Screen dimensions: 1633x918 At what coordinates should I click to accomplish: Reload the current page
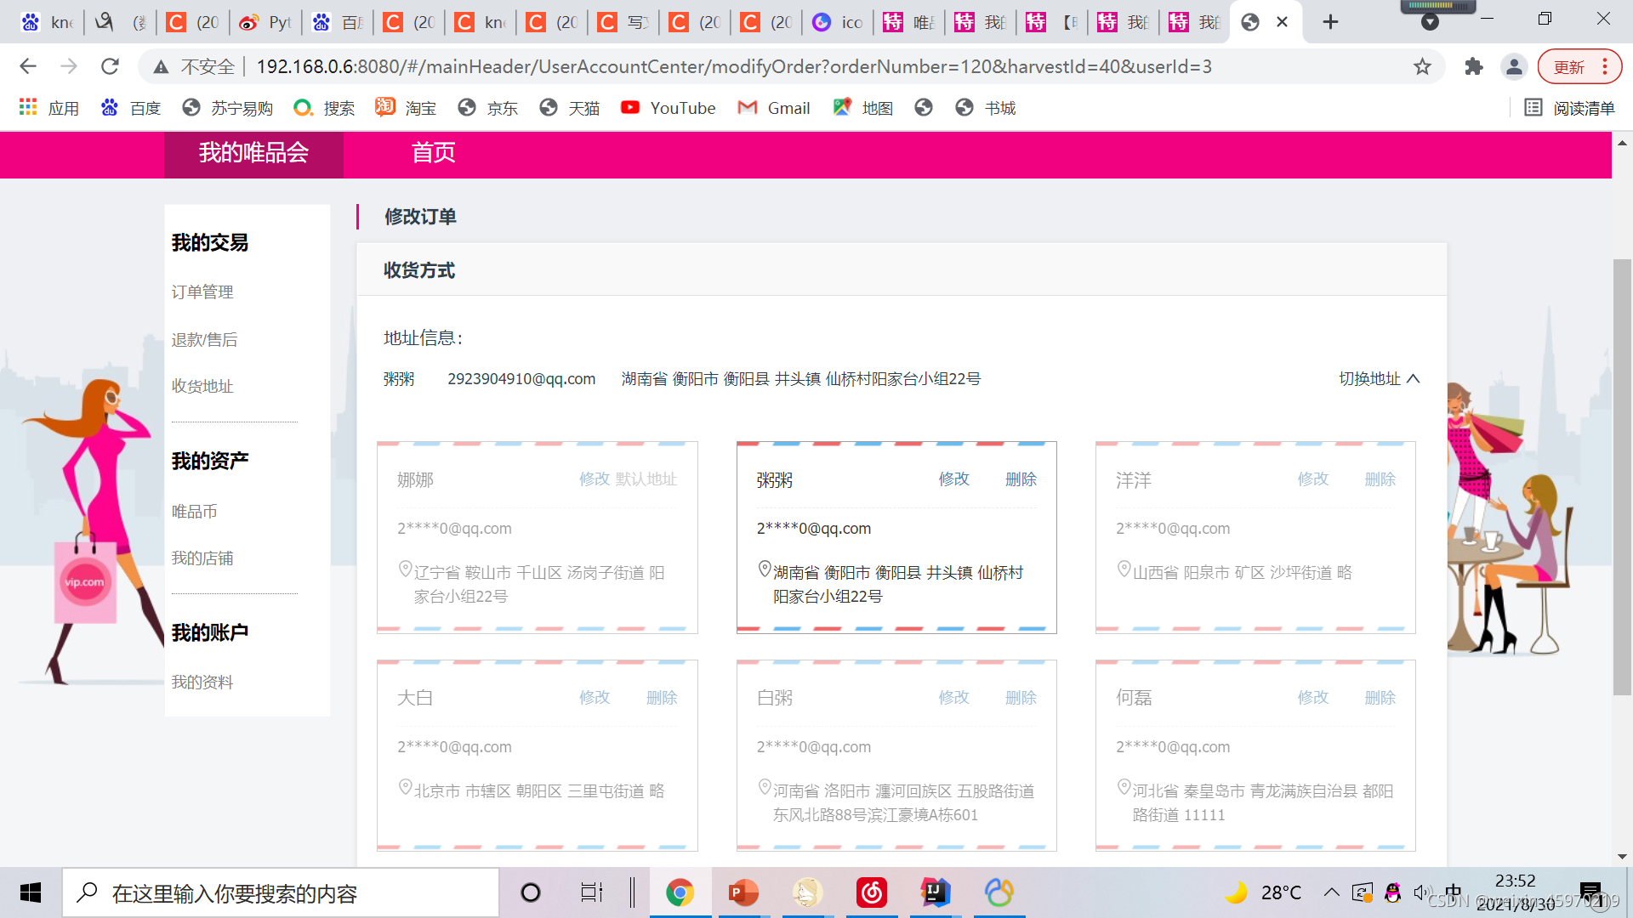tap(110, 66)
